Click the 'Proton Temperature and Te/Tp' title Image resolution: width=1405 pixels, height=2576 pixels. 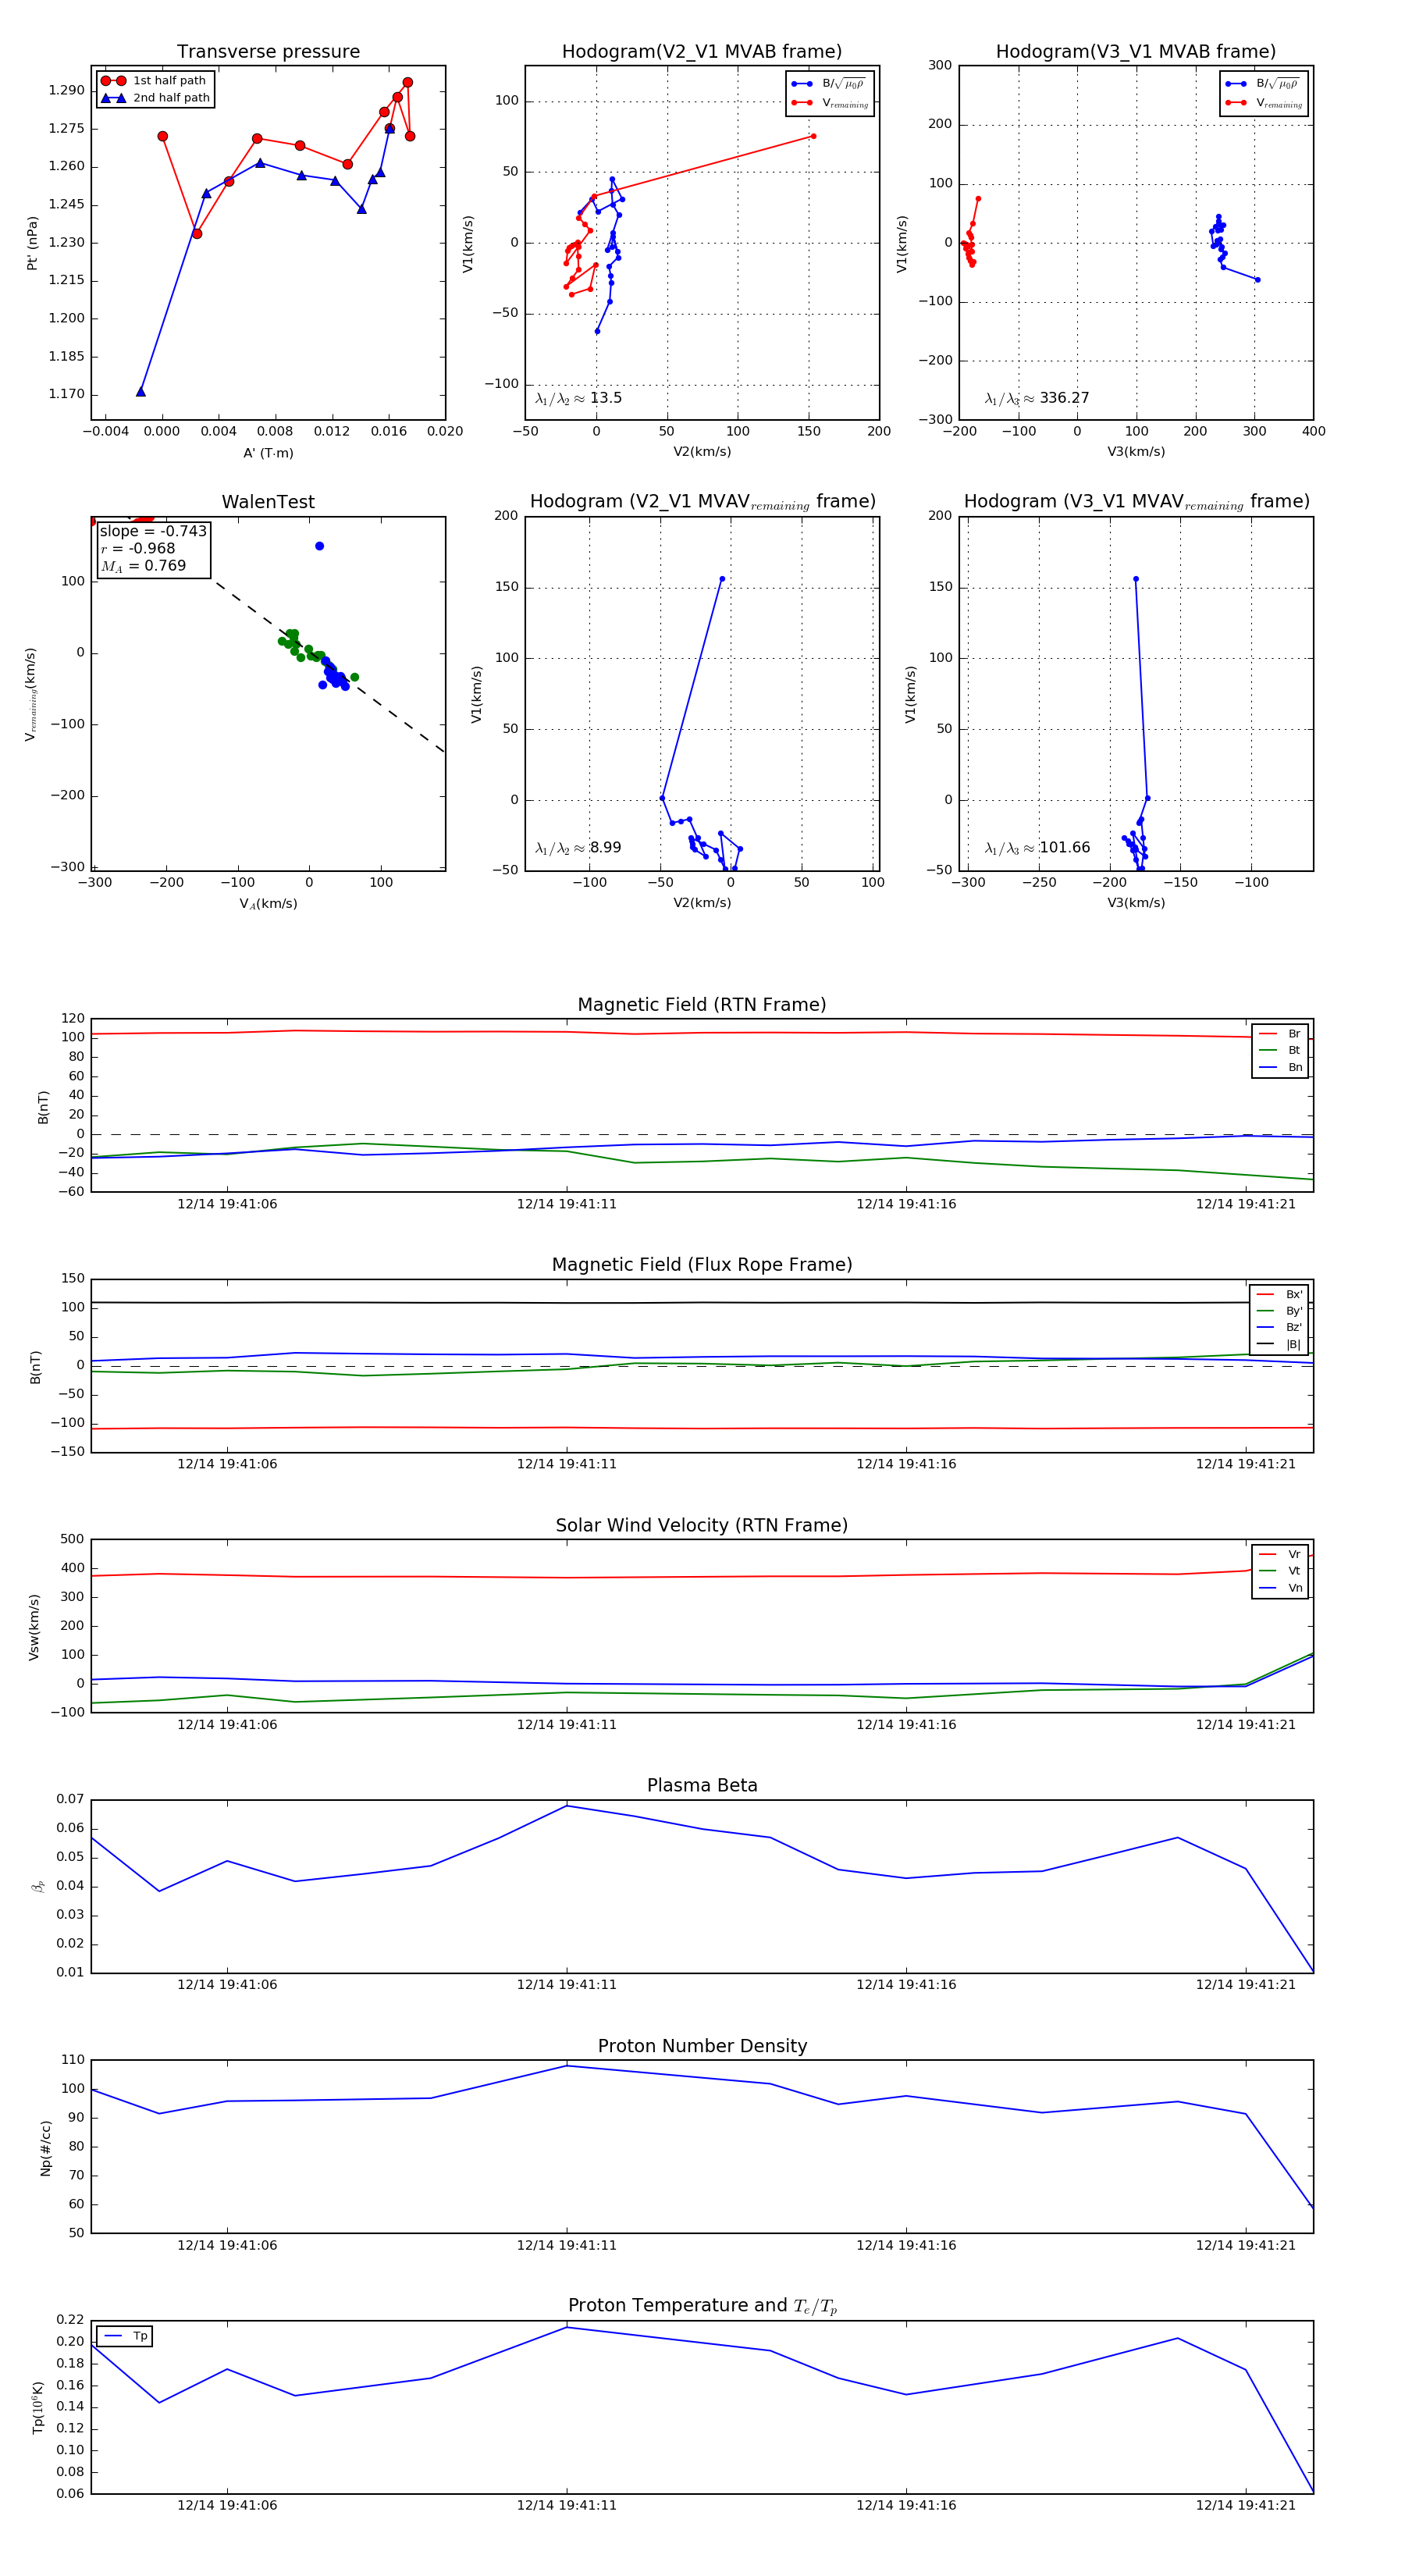(x=702, y=2305)
